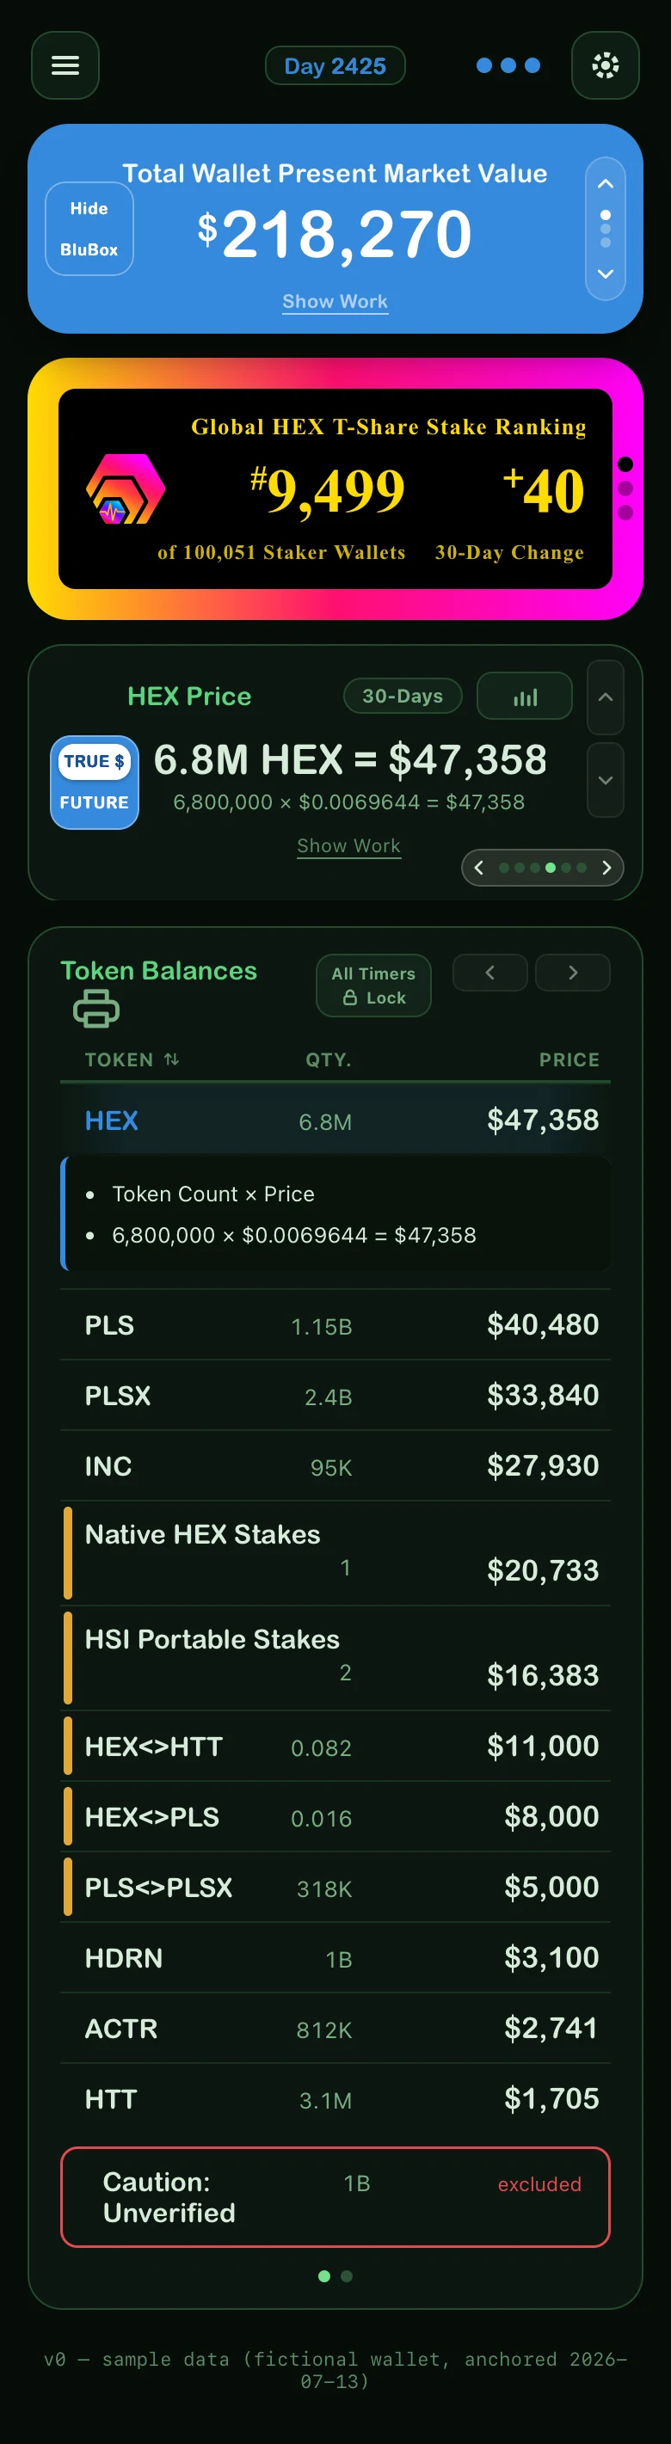Toggle All Timers Lock

pyautogui.click(x=373, y=985)
